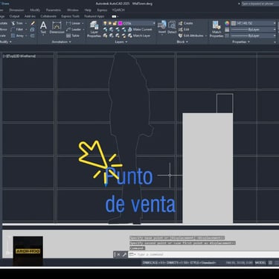This screenshot has width=279, height=279.
Task: Close the command line with X
Action: pos(118,254)
